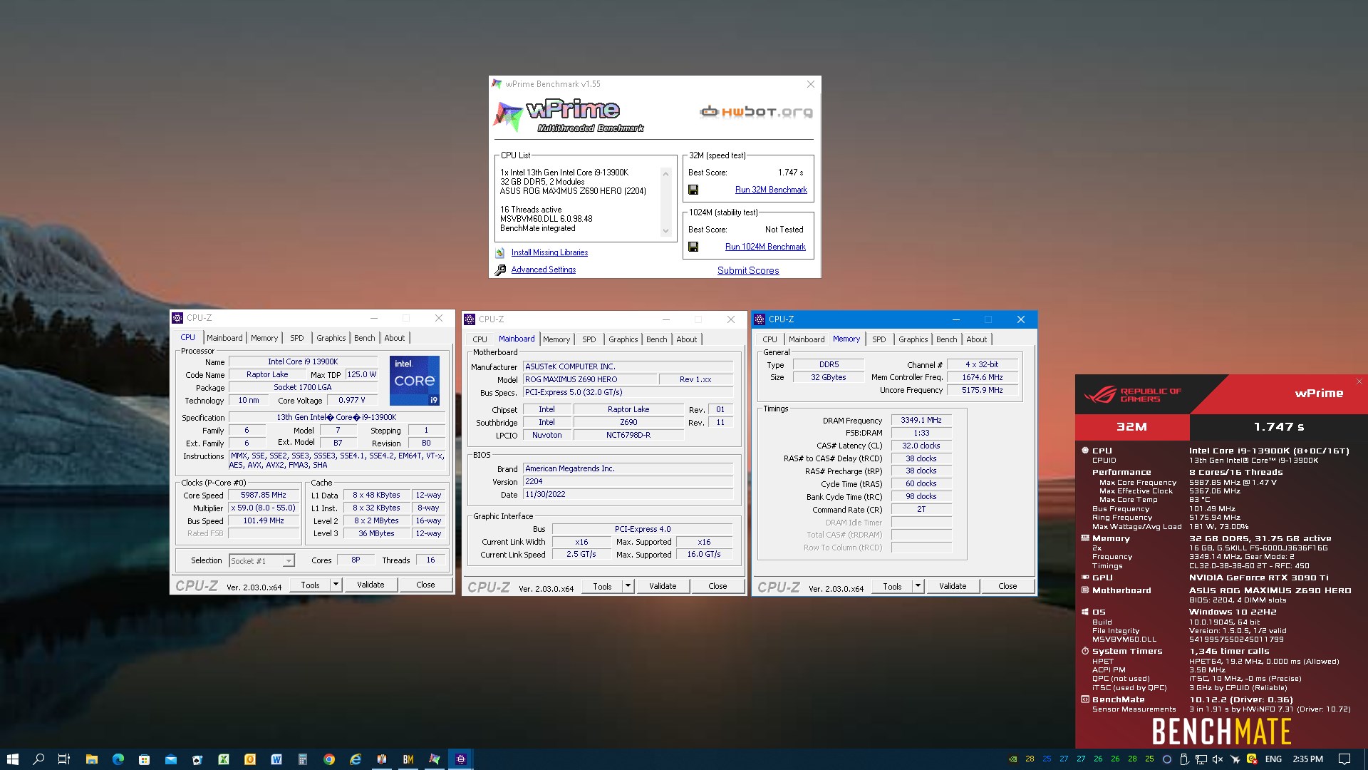Open the Tools dropdown arrow in CPU-Z Mainboard window

(x=628, y=586)
